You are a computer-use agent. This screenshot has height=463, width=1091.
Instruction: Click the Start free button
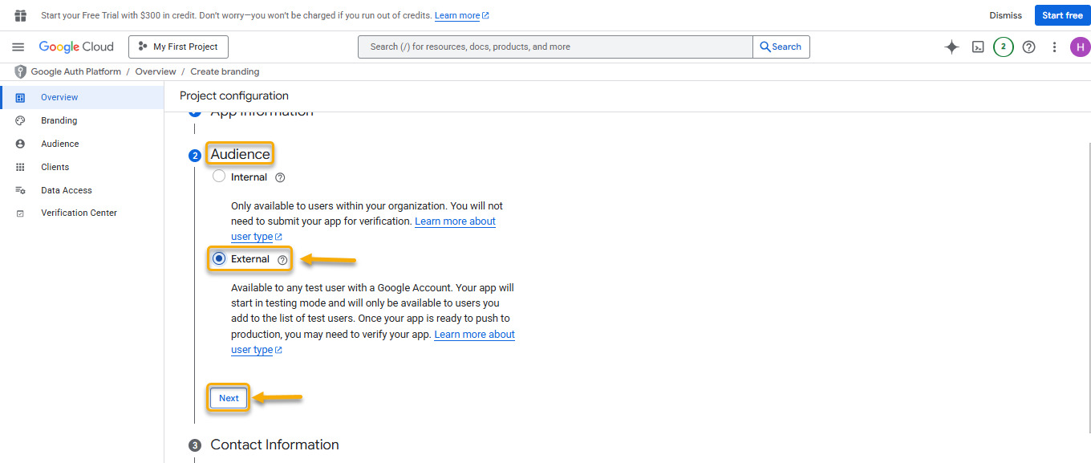pyautogui.click(x=1061, y=15)
